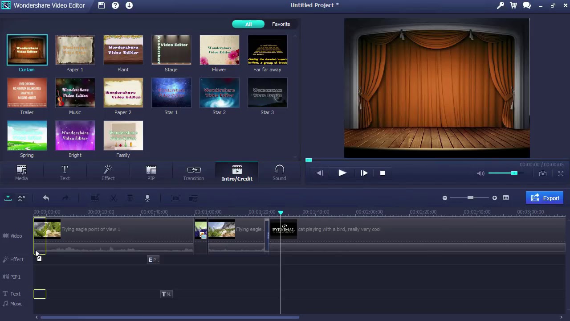
Task: Select the All filter button
Action: [248, 24]
